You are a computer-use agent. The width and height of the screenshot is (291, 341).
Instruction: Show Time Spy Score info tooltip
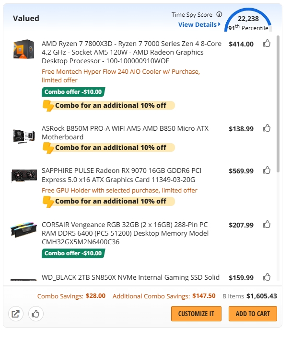click(x=220, y=14)
